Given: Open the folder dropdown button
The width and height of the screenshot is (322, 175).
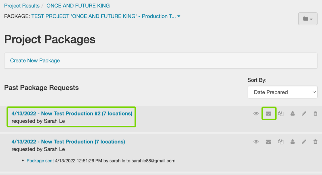Looking at the screenshot, I should [308, 19].
